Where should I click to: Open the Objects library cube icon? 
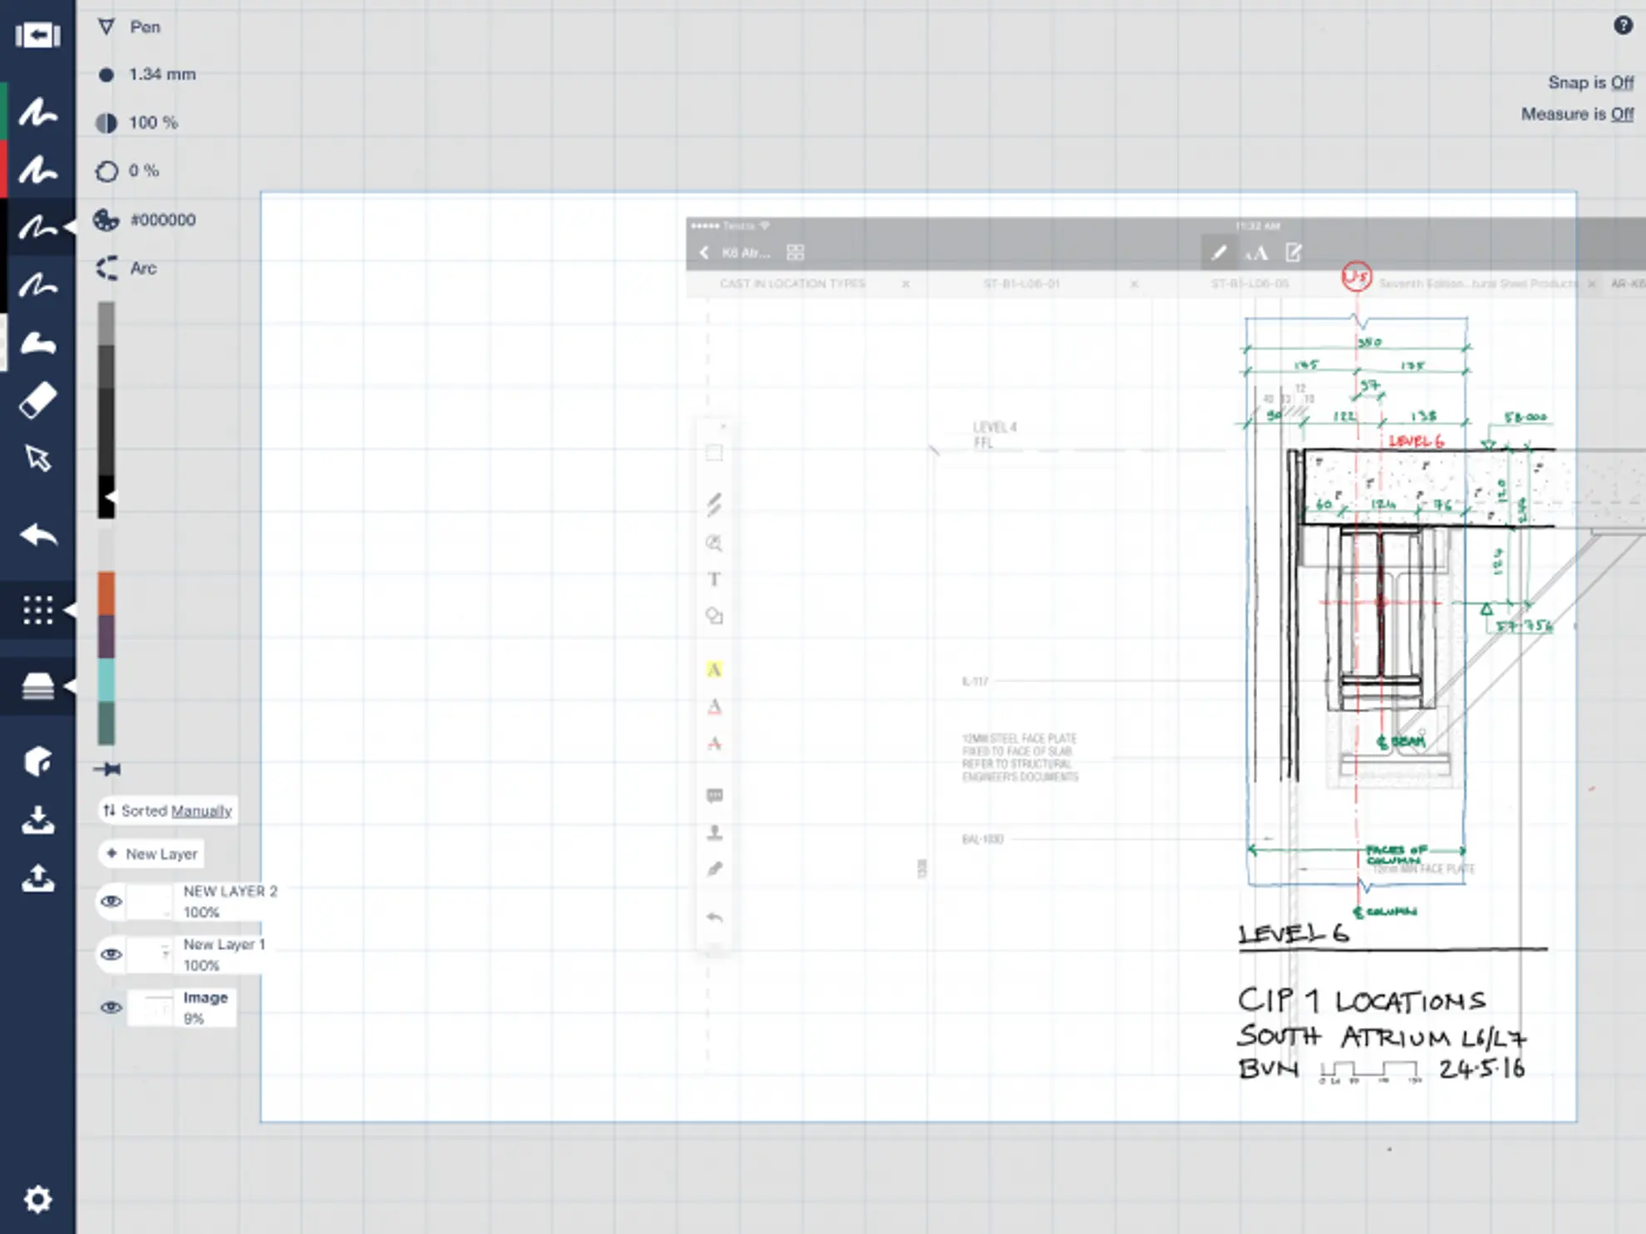(x=37, y=761)
